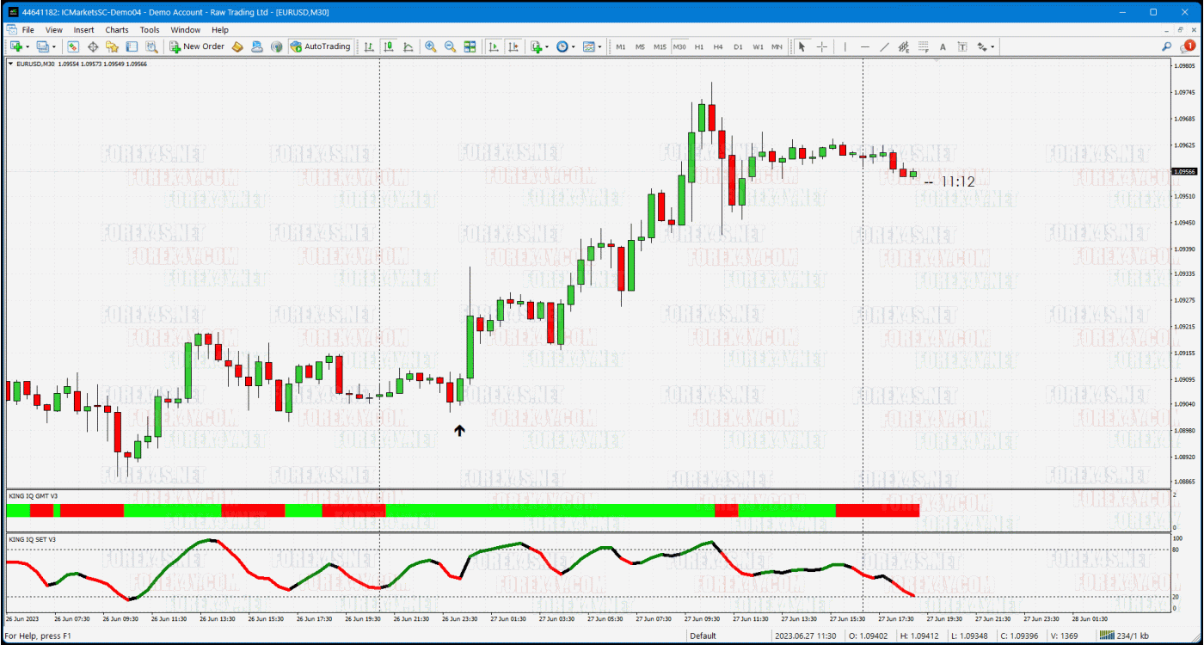Click the magnifier search icon
Image resolution: width=1204 pixels, height=645 pixels.
click(x=1168, y=46)
